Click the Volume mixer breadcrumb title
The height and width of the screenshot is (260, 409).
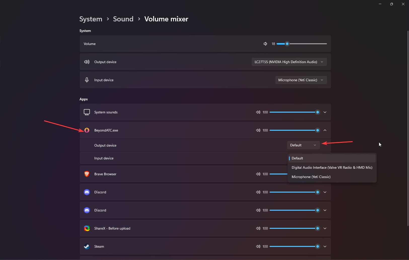[x=166, y=19]
